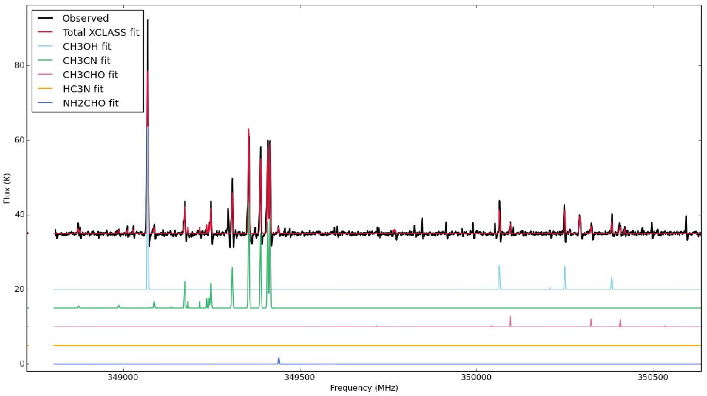Click the flat orange HC3N fit line
This screenshot has height=396, width=707.
(x=412, y=345)
